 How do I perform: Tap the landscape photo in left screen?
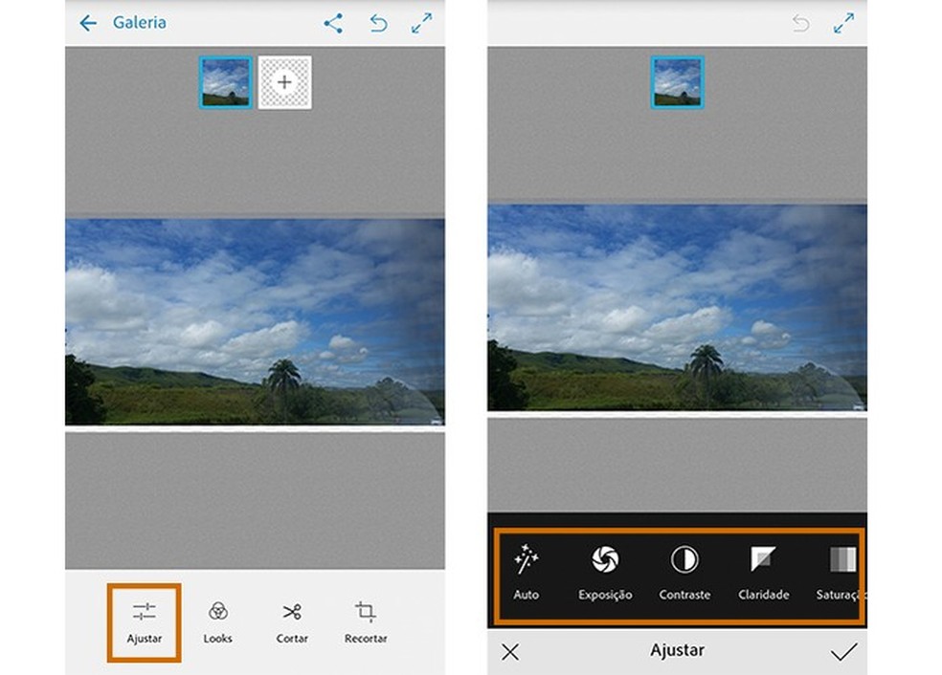[x=255, y=321]
